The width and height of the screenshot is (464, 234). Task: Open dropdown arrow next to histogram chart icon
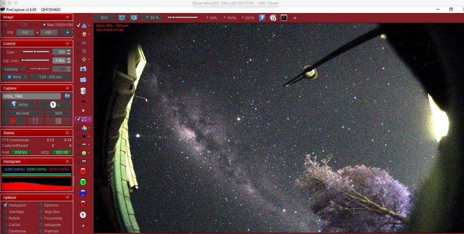tap(89, 26)
